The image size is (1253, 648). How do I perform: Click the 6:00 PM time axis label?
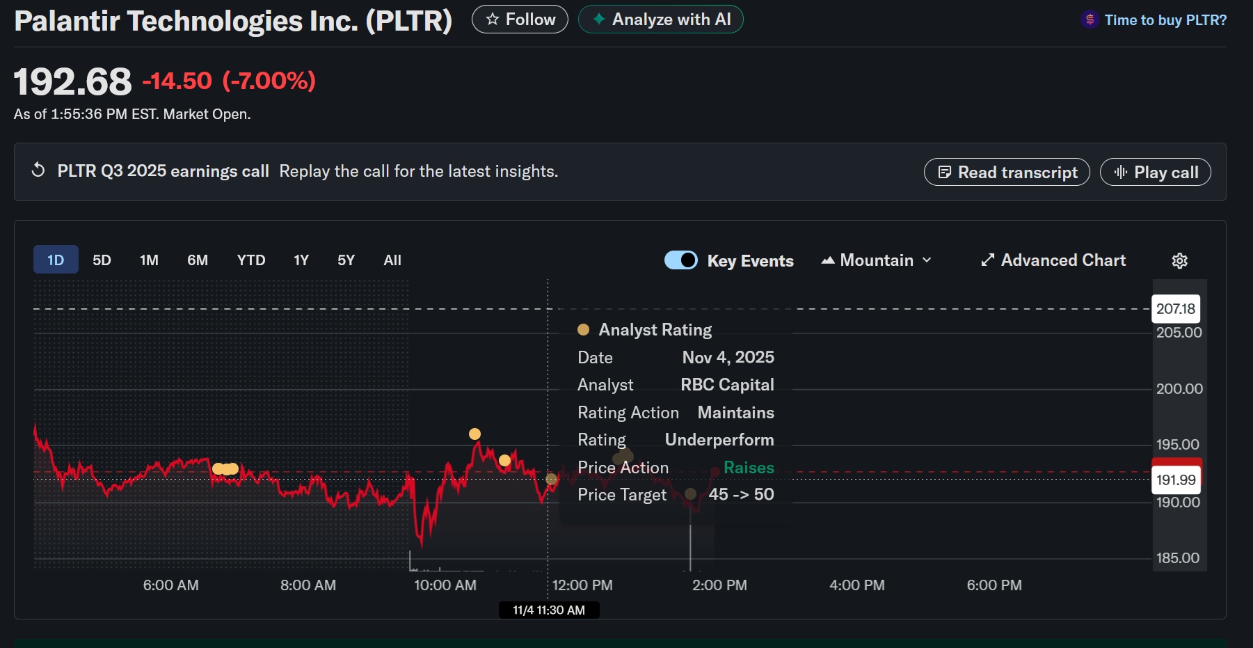pyautogui.click(x=994, y=585)
